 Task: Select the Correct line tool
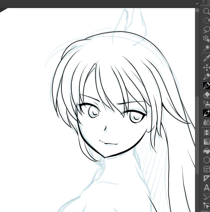(x=207, y=206)
